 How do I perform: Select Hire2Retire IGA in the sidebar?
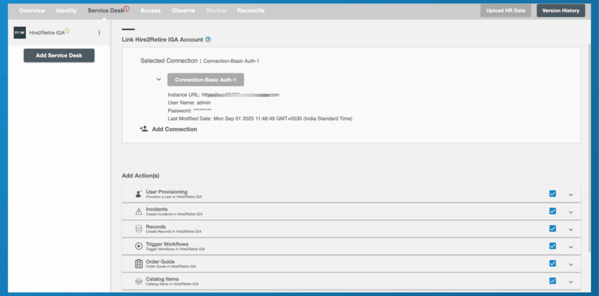pos(47,33)
